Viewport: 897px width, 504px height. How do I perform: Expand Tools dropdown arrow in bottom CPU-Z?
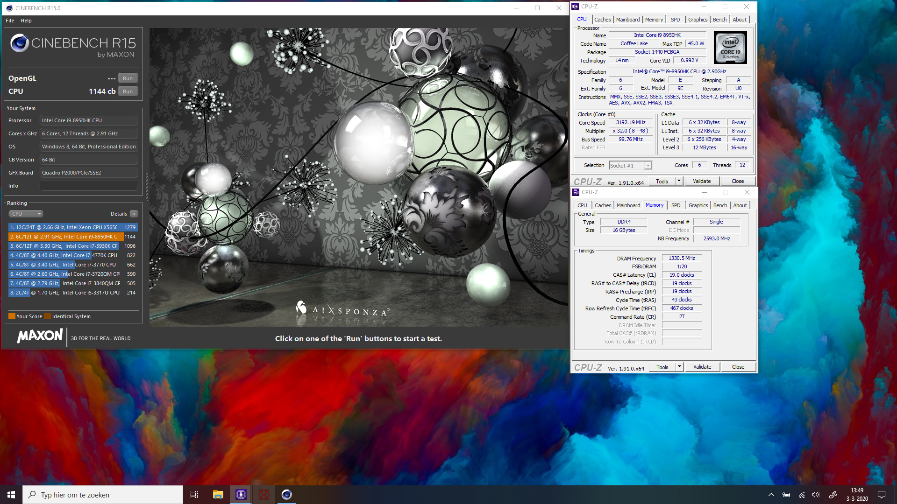(680, 367)
